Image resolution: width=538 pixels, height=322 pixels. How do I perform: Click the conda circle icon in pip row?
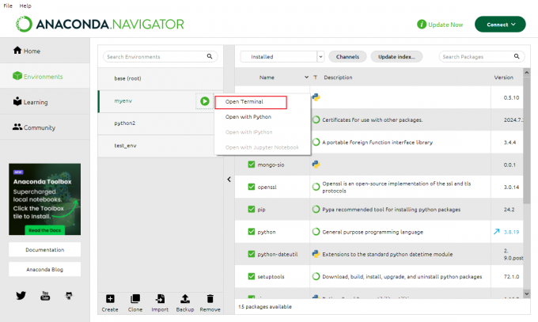tap(316, 209)
